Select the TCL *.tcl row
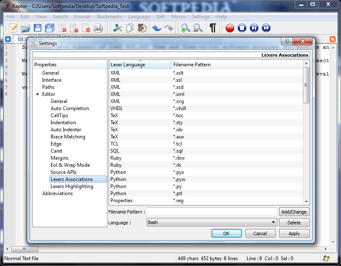Screen dimensions: 341x266 [206, 143]
